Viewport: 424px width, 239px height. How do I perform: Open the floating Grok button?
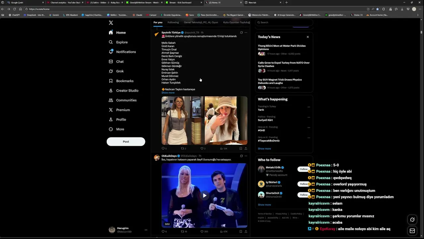pos(412,219)
